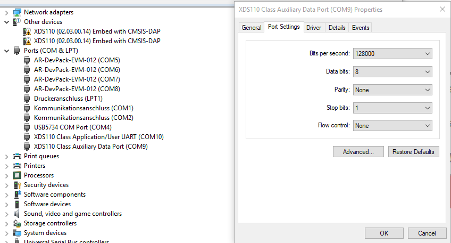Open the Bits per second dropdown
Screen dimensions: 451x243
tap(392, 54)
